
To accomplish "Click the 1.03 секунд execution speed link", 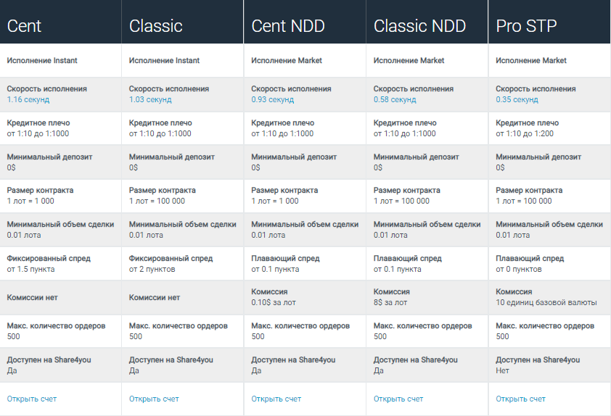I will point(150,99).
